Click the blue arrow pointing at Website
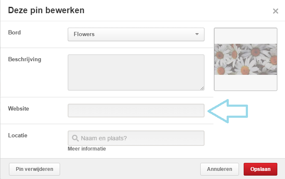This screenshot has height=179, width=285. tap(227, 111)
